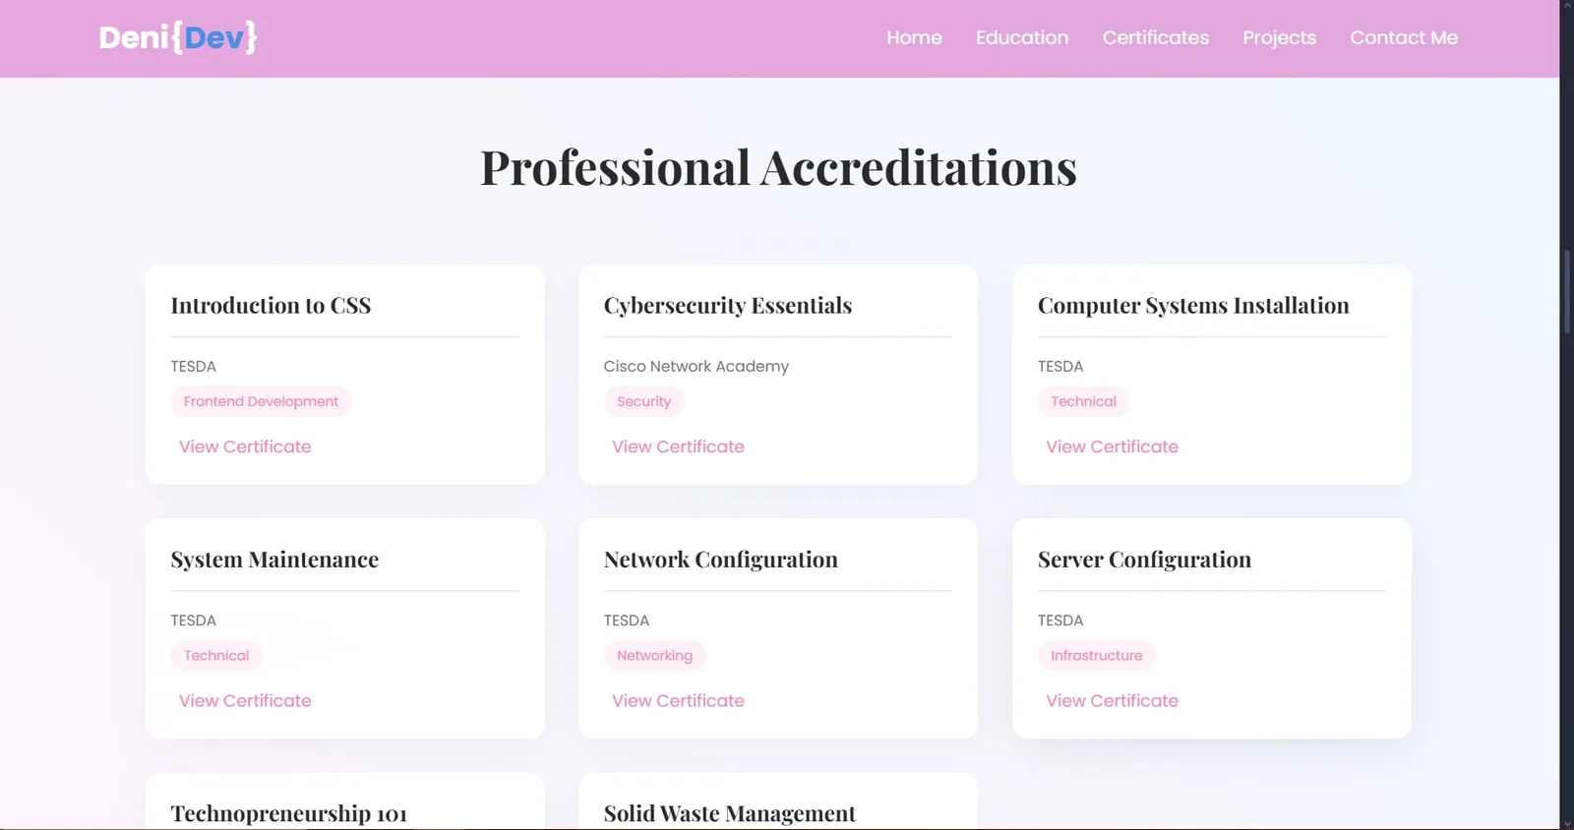Viewport: 1574px width, 830px height.
Task: Click TESDA on Network Configuration card
Action: tap(627, 621)
